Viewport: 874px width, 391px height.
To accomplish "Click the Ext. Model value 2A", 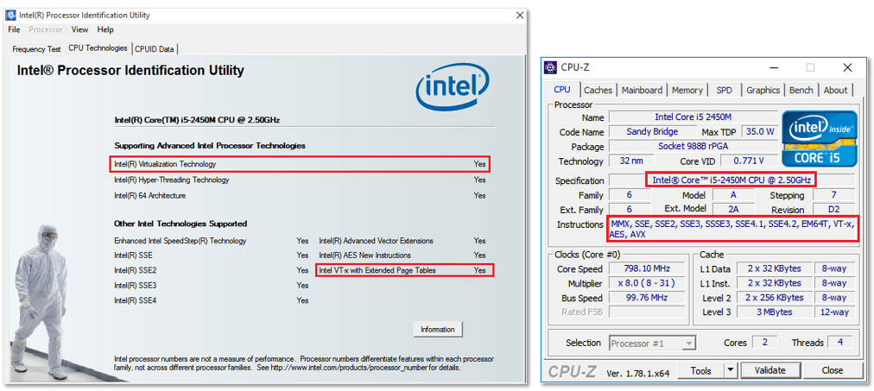I will coord(733,209).
